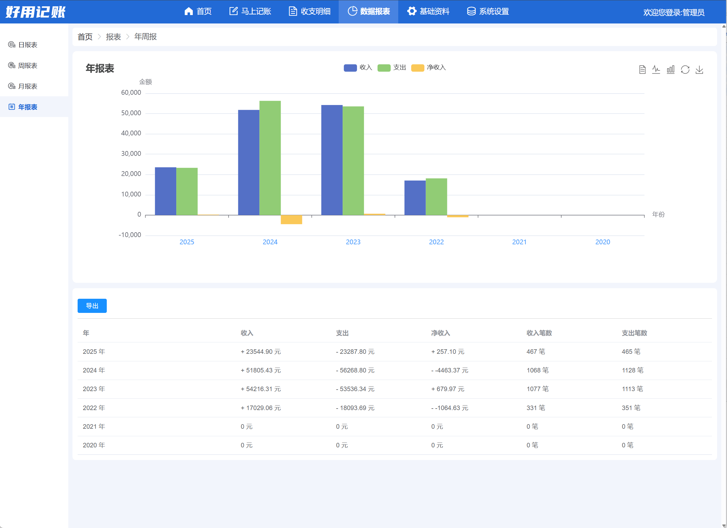Screen dimensions: 727x528
Task: Click 报表 in the breadcrumb
Action: point(113,37)
